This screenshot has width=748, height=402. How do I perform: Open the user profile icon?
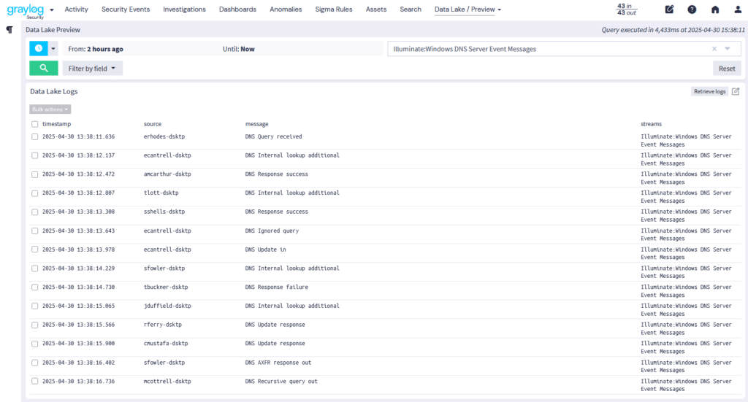pos(736,9)
